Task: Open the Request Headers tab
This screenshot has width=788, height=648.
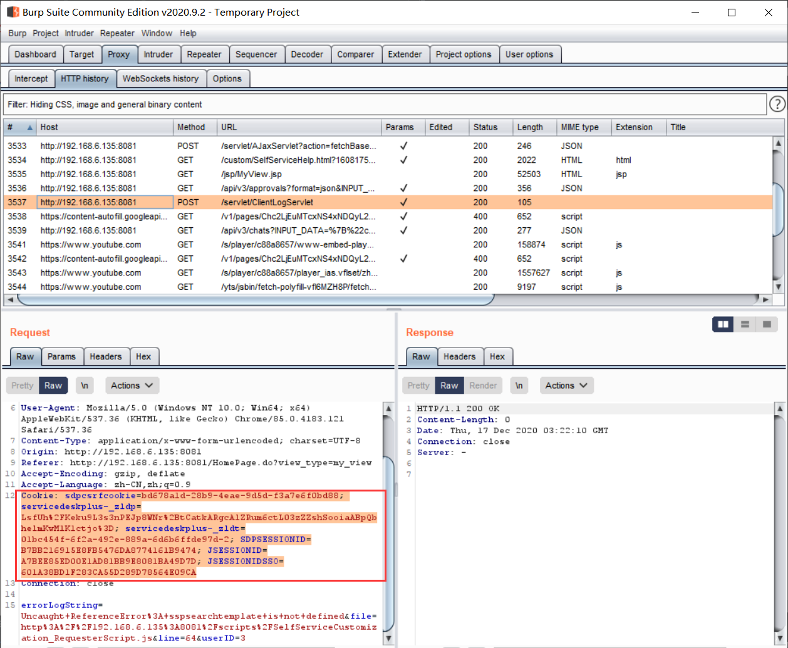Action: coord(106,356)
